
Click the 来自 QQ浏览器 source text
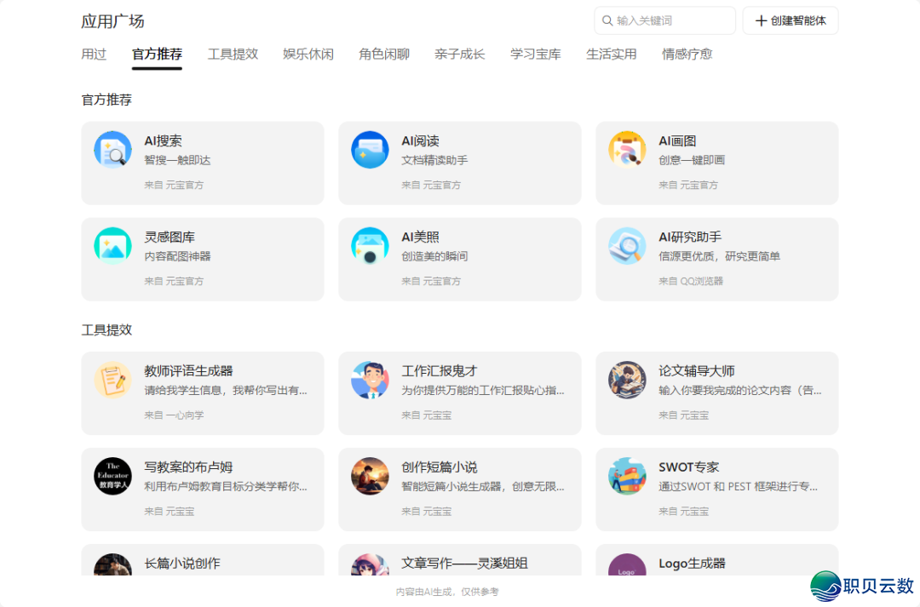click(x=691, y=282)
